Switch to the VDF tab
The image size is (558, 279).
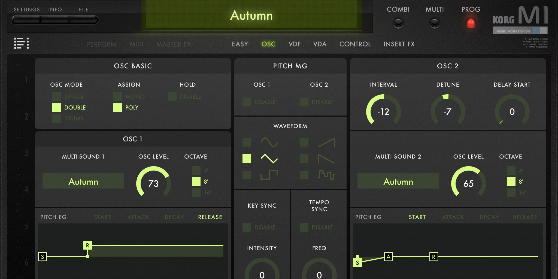pos(295,44)
